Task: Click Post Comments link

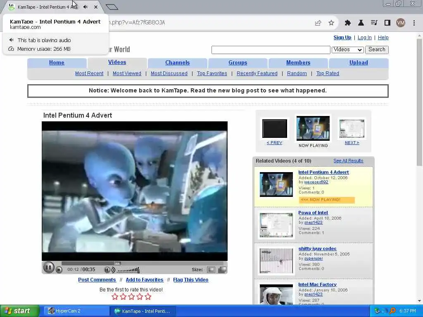Action: coord(97,279)
